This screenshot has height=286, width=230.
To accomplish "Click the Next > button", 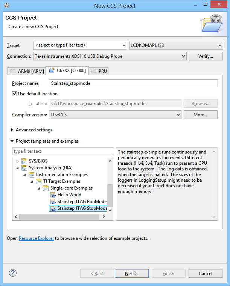I will (131, 273).
